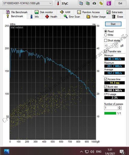The height and width of the screenshot is (155, 129).
Task: Toggle the Burst rate checkbox
Action: [x=106, y=87]
